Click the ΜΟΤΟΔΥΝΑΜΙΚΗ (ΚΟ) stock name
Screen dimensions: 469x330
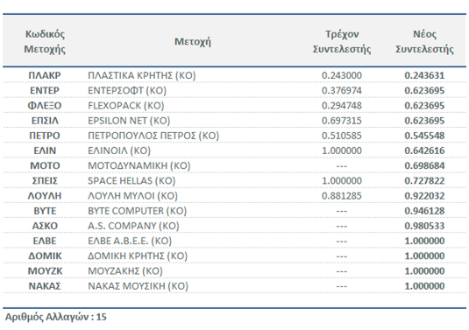pos(139,165)
